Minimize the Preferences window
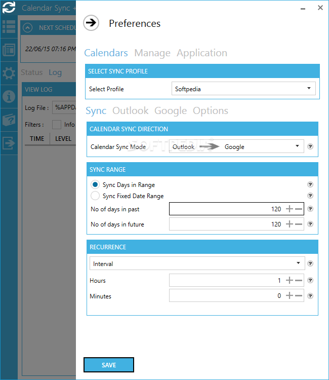Viewport: 329px width, 380px height. coord(303,9)
